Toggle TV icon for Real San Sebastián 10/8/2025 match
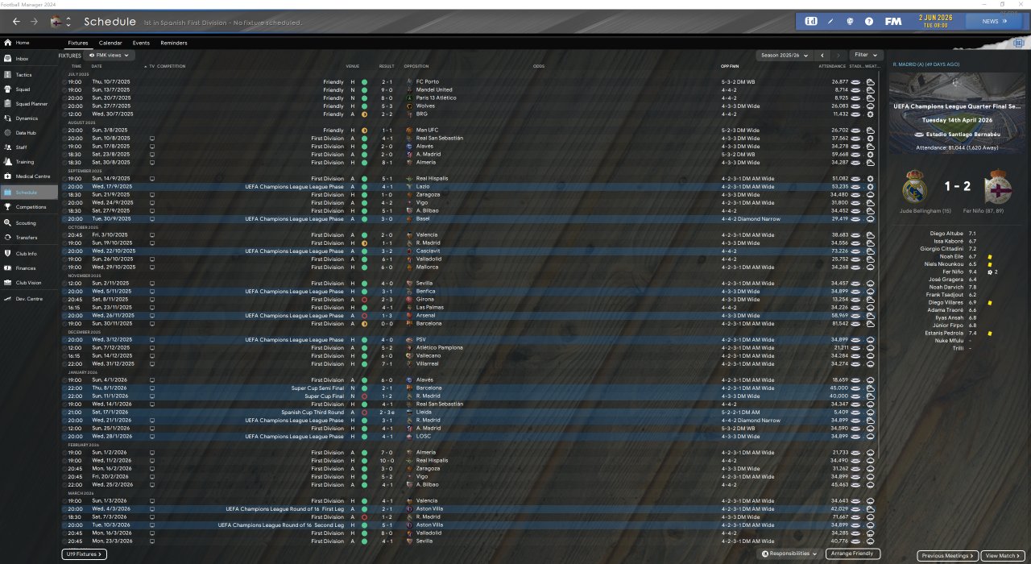Viewport: 1031px width, 564px height. pyautogui.click(x=151, y=139)
